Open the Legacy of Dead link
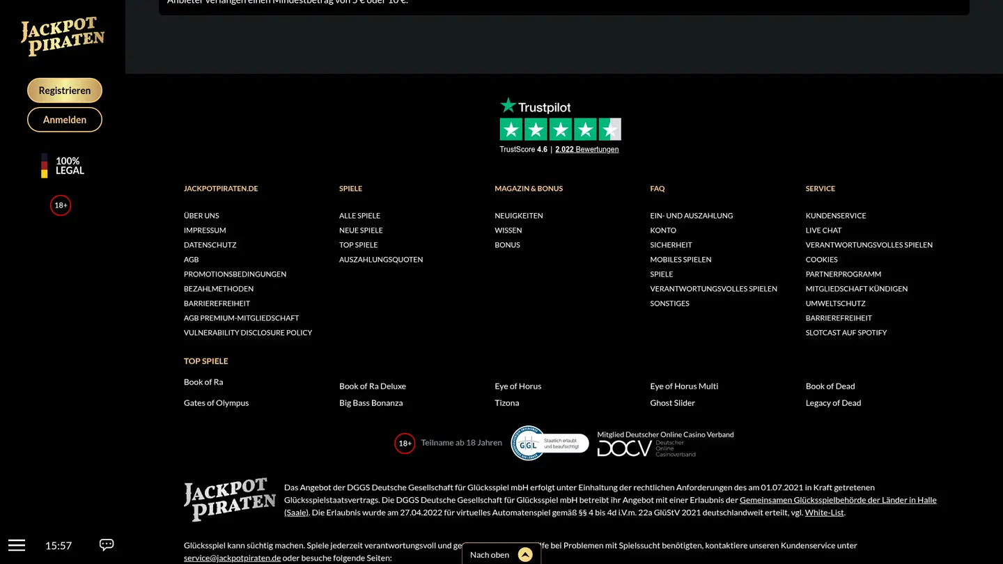This screenshot has height=564, width=1003. 834,403
